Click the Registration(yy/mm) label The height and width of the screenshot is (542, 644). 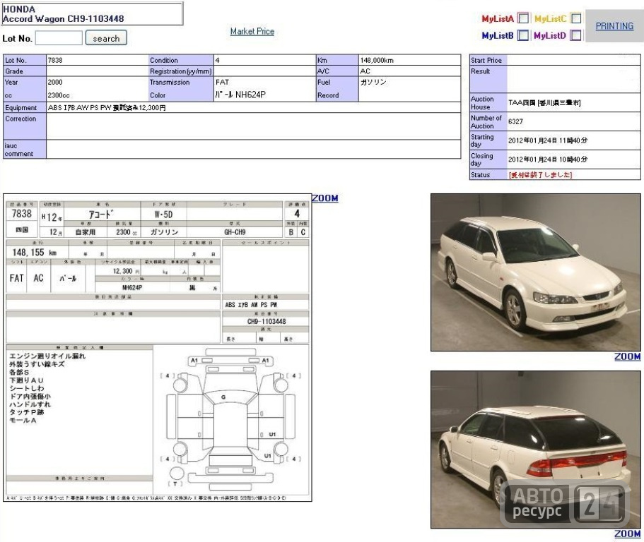point(181,71)
